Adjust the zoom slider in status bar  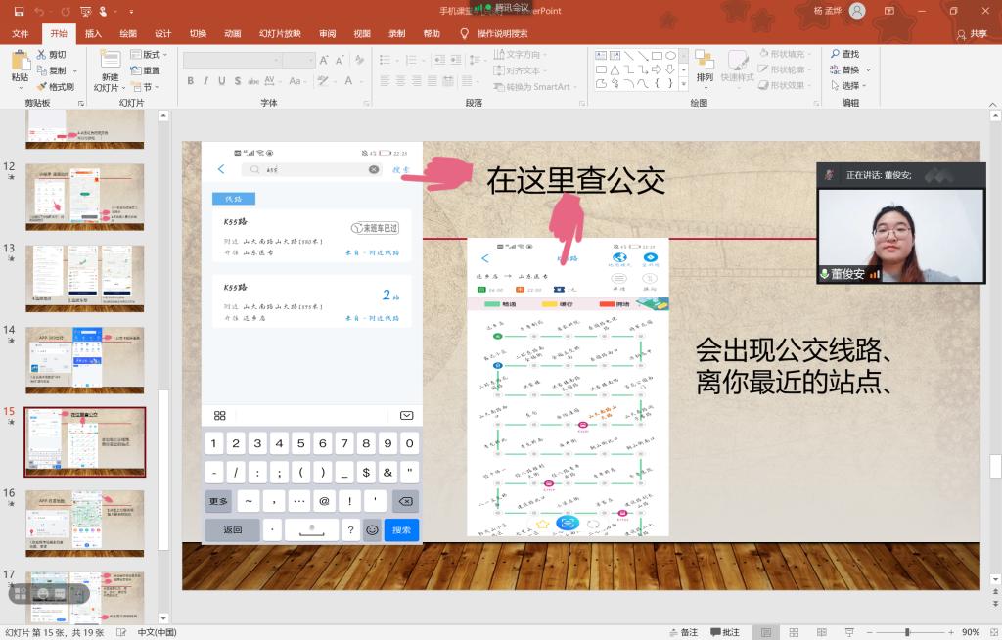[x=905, y=632]
